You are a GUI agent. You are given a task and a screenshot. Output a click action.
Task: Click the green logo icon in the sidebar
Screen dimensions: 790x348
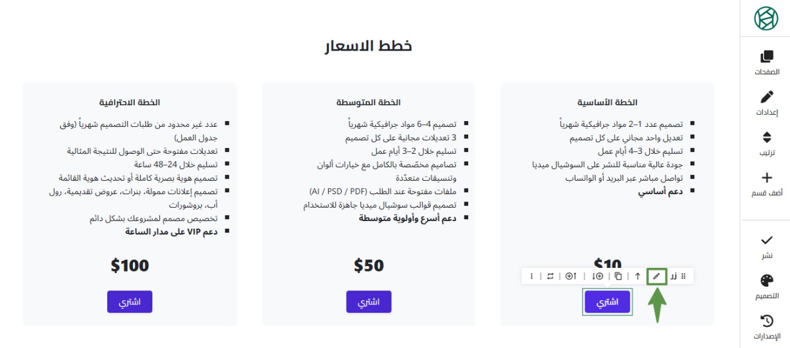766,19
